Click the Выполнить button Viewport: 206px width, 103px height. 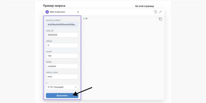(62, 96)
